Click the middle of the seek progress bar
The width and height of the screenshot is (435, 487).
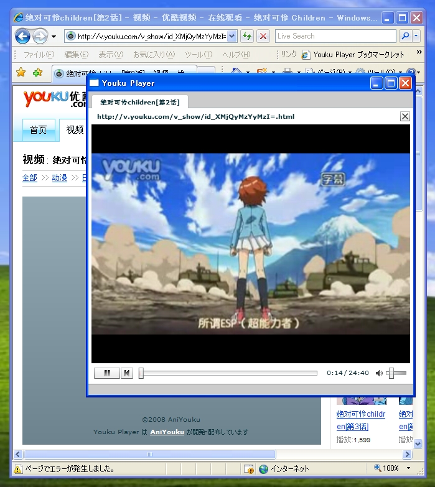228,373
